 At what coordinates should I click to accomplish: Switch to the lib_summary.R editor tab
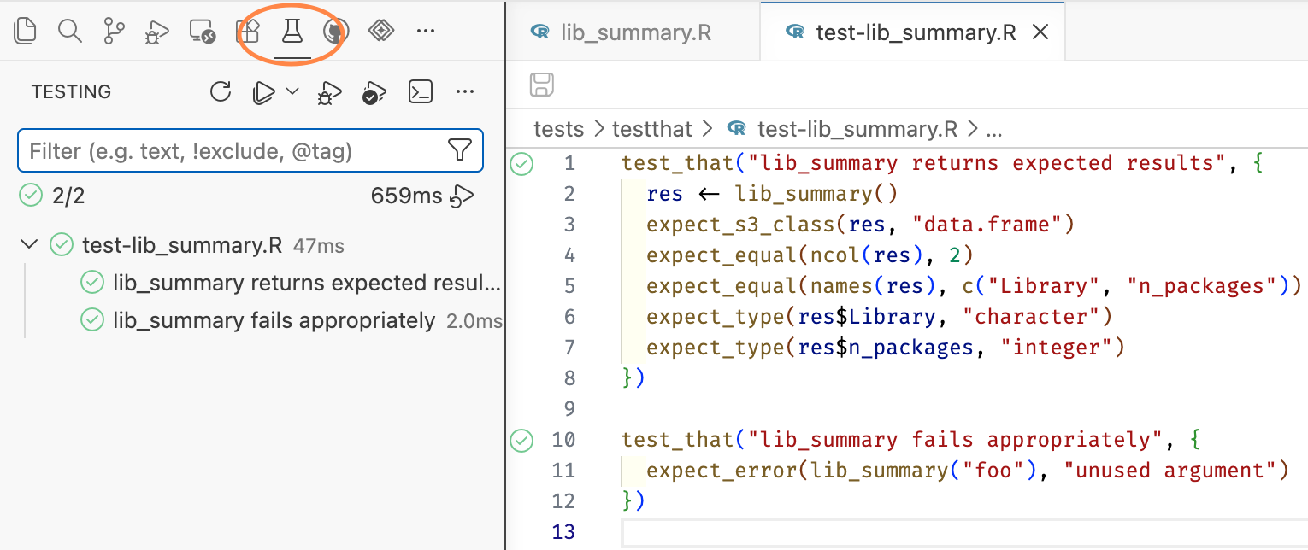pyautogui.click(x=632, y=32)
